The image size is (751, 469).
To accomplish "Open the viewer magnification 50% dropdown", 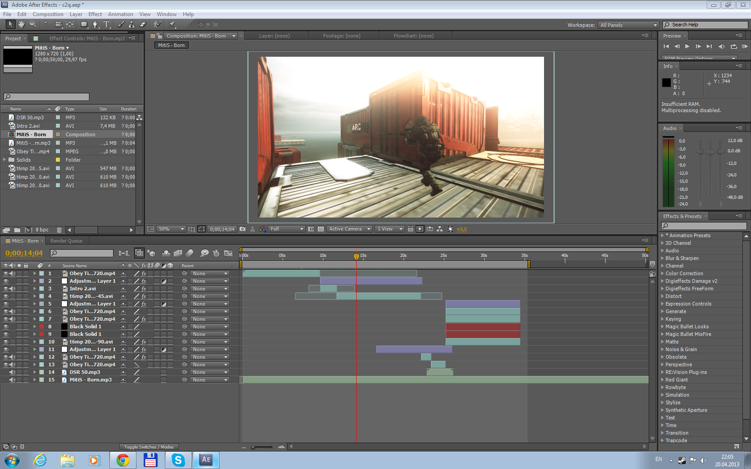I will point(171,229).
